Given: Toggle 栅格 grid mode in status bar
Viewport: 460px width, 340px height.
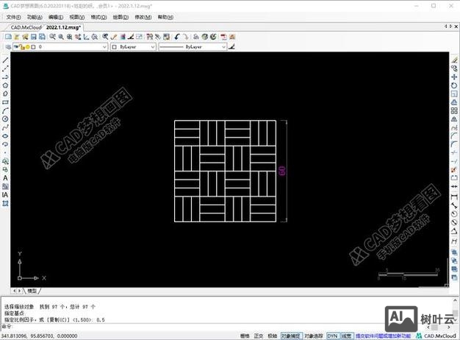Looking at the screenshot, I should click(245, 336).
